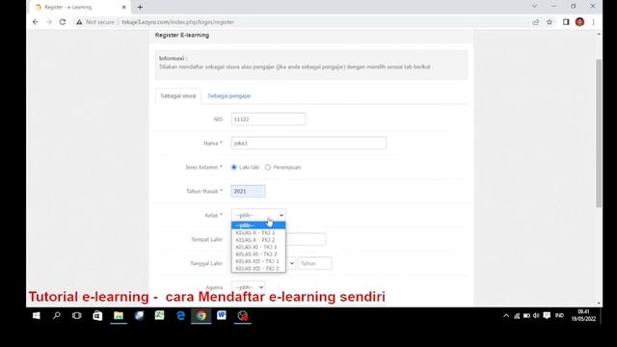Open the tab search chevron
Screen dimensions: 617x347
pyautogui.click(x=534, y=7)
